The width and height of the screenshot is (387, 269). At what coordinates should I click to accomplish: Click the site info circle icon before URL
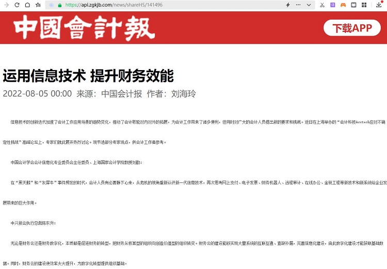[51, 5]
